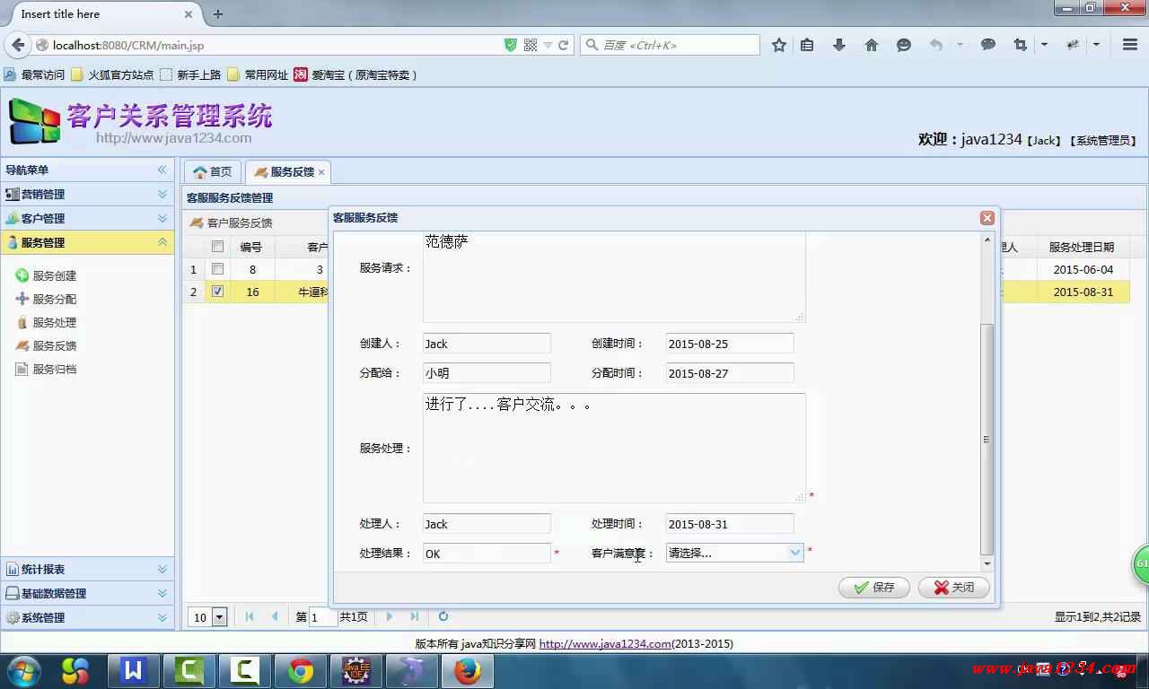Close the 服务反馈 tab

pos(321,172)
